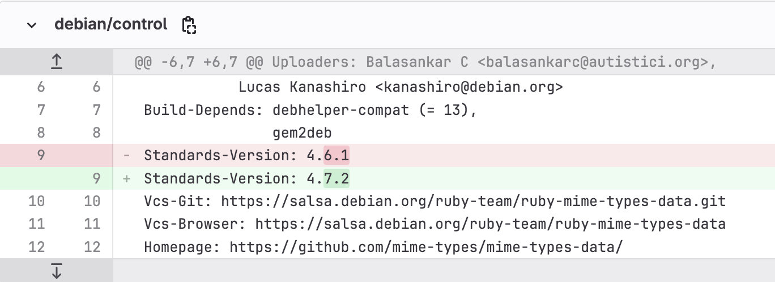Copy the debian/control file path
The width and height of the screenshot is (775, 282).
point(189,25)
